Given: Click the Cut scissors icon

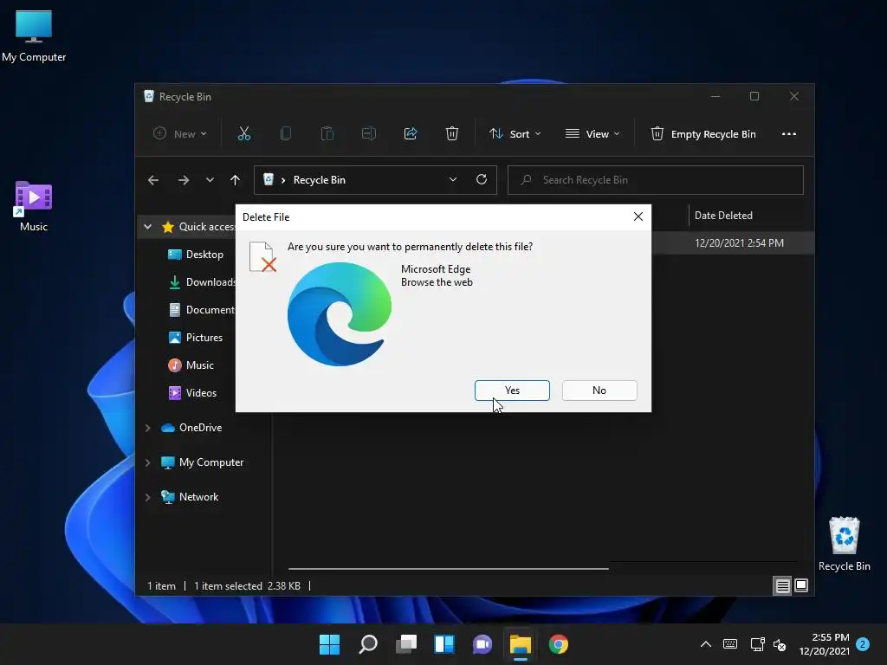Looking at the screenshot, I should click(x=243, y=133).
